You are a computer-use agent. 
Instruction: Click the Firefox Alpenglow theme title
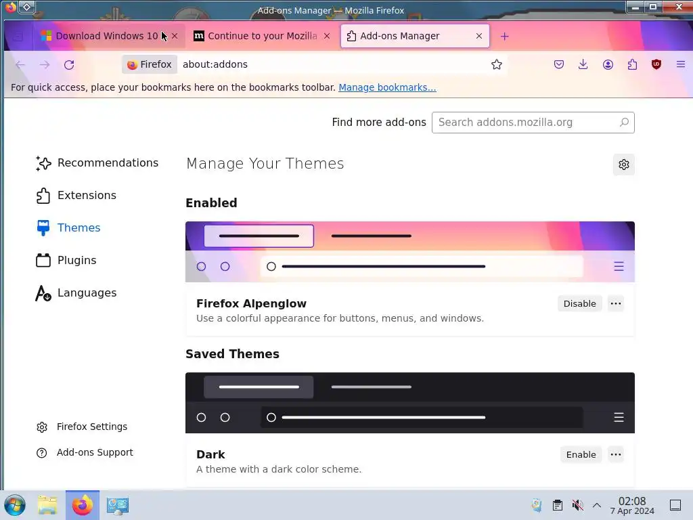(251, 304)
